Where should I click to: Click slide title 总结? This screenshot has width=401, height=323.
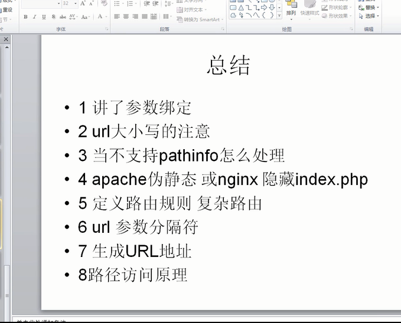tap(229, 65)
